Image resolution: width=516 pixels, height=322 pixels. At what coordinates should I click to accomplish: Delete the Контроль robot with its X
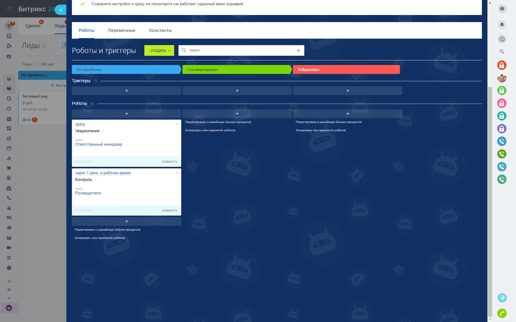177,173
